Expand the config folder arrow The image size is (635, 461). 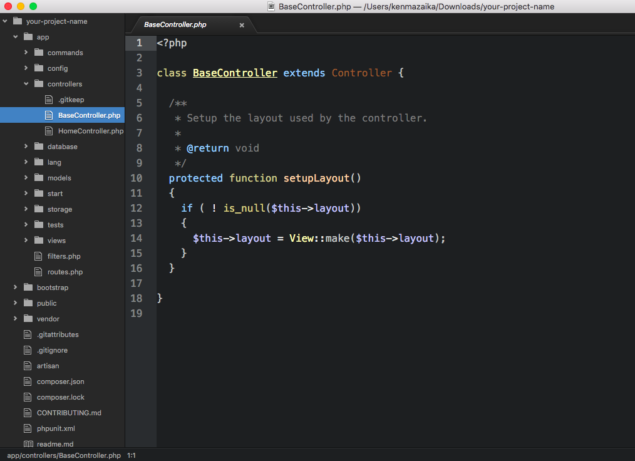point(26,68)
